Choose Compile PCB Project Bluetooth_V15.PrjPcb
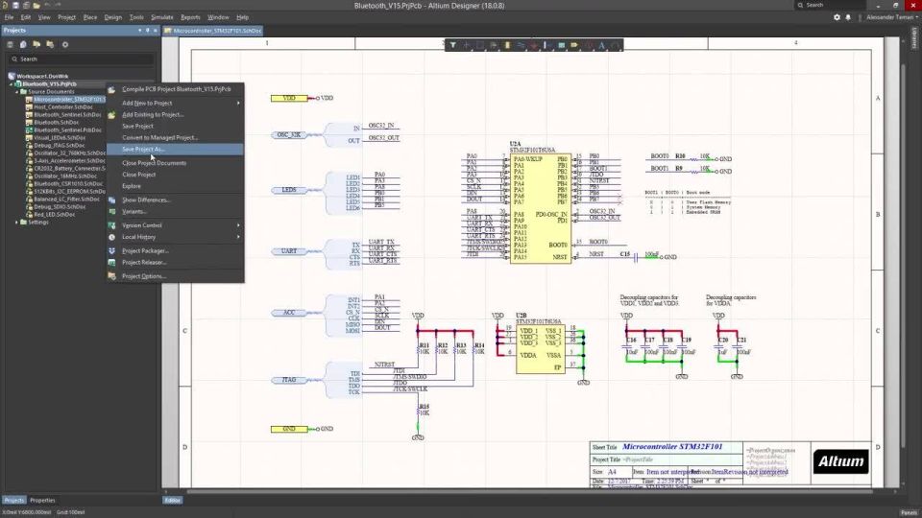 click(175, 89)
